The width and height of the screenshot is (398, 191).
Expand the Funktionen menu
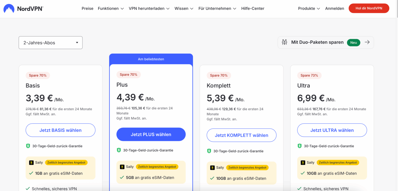point(111,9)
